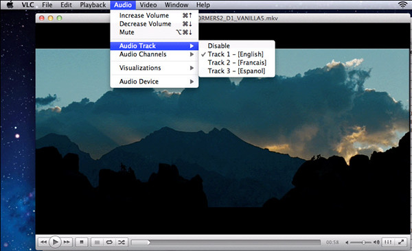Open the Apple menu

pyautogui.click(x=10, y=5)
